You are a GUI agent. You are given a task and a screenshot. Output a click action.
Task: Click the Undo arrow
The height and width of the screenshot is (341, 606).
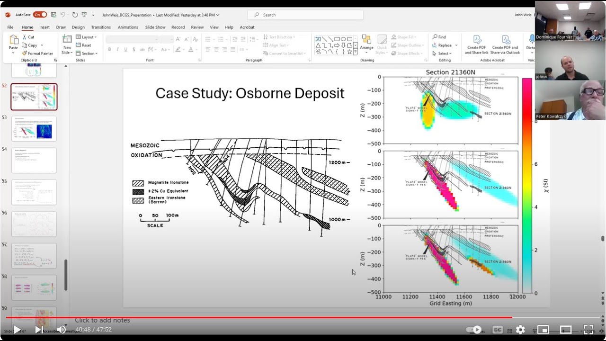pyautogui.click(x=63, y=15)
